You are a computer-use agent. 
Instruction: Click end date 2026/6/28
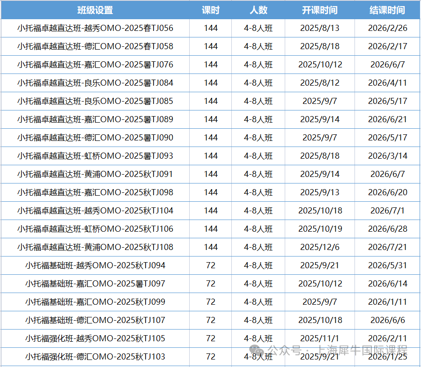click(x=387, y=229)
